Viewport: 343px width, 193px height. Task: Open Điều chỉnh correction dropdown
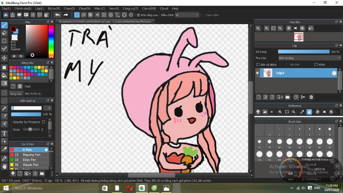coord(187,15)
